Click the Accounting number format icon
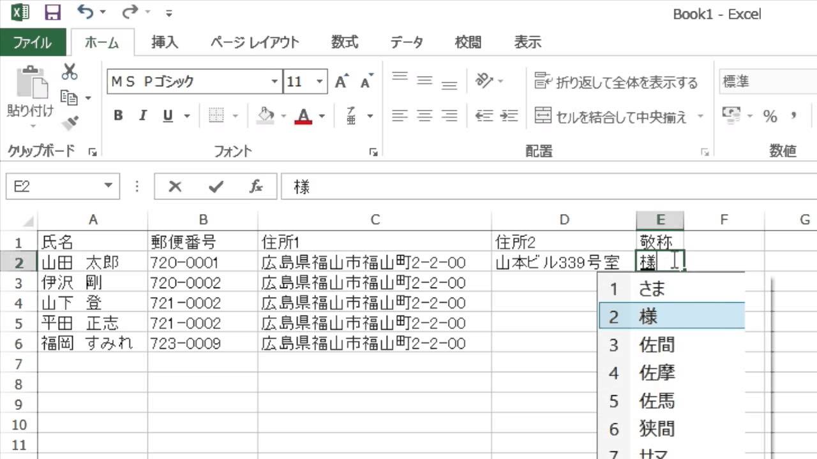This screenshot has height=459, width=817. (731, 116)
